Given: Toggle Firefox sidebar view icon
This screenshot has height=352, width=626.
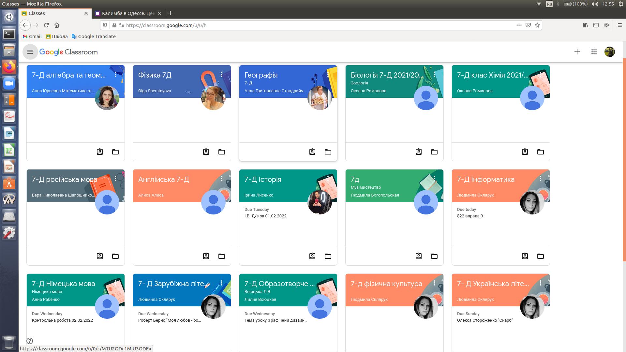Looking at the screenshot, I should pos(596,25).
